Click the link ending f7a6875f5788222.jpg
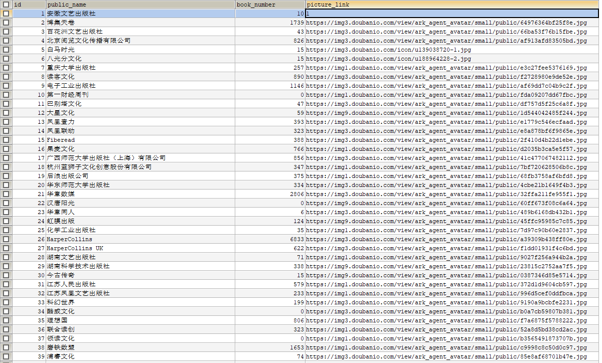The image size is (602, 363). (x=452, y=320)
